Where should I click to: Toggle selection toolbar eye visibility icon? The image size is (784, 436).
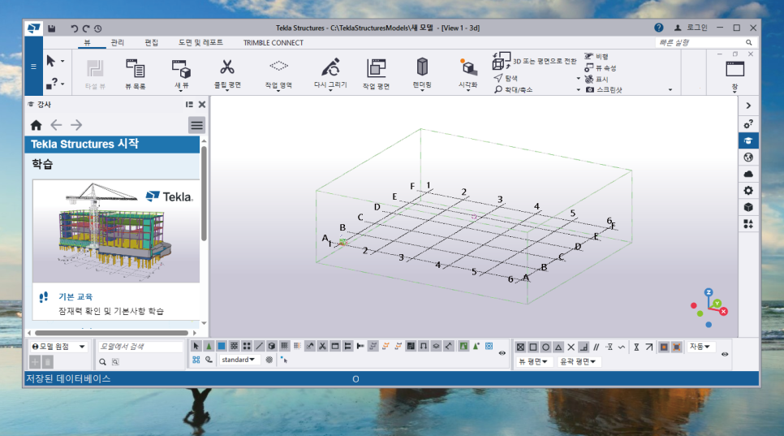click(502, 353)
